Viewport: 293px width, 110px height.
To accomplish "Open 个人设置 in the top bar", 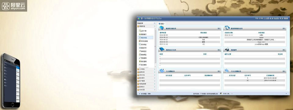I will click(266, 19).
